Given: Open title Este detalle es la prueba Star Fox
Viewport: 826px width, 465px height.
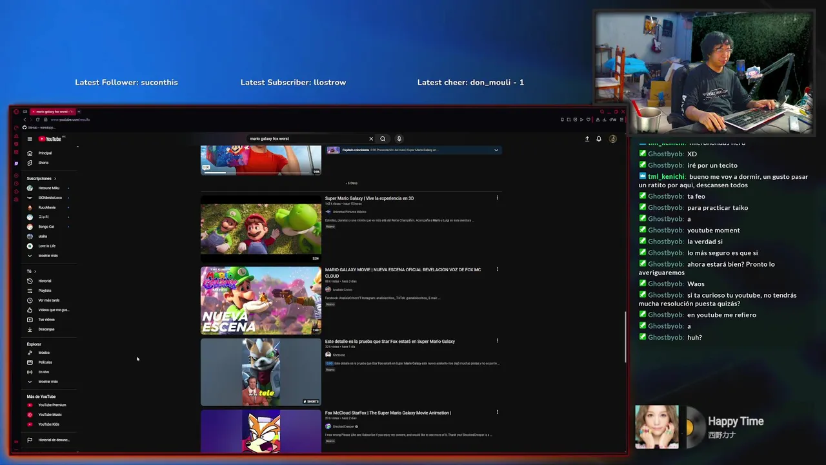Looking at the screenshot, I should click(390, 342).
